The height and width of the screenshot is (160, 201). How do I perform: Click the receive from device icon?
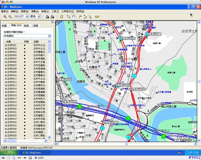(52, 17)
